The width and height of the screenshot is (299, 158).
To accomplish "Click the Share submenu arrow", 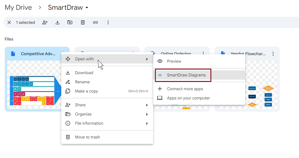I will coord(147,105).
